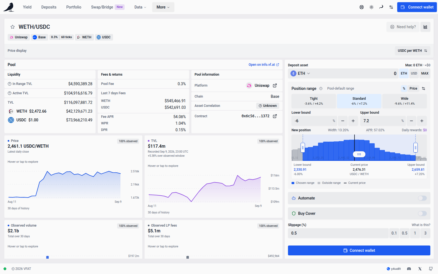Open settings sliders icon in header
This screenshot has height=274, width=438.
[x=391, y=7]
